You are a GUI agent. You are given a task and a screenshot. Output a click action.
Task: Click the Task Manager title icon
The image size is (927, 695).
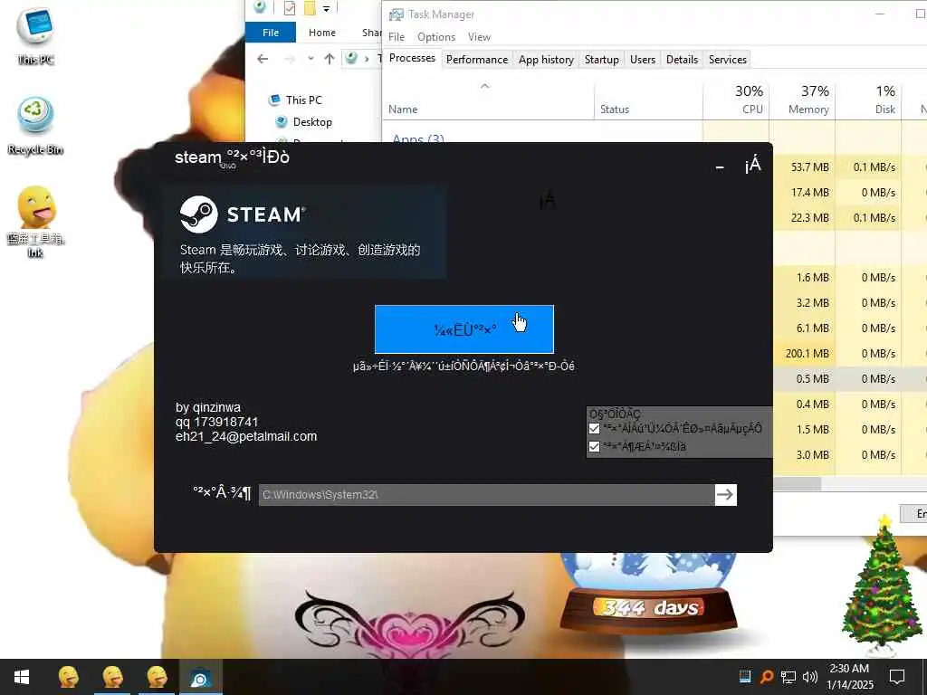coord(397,14)
